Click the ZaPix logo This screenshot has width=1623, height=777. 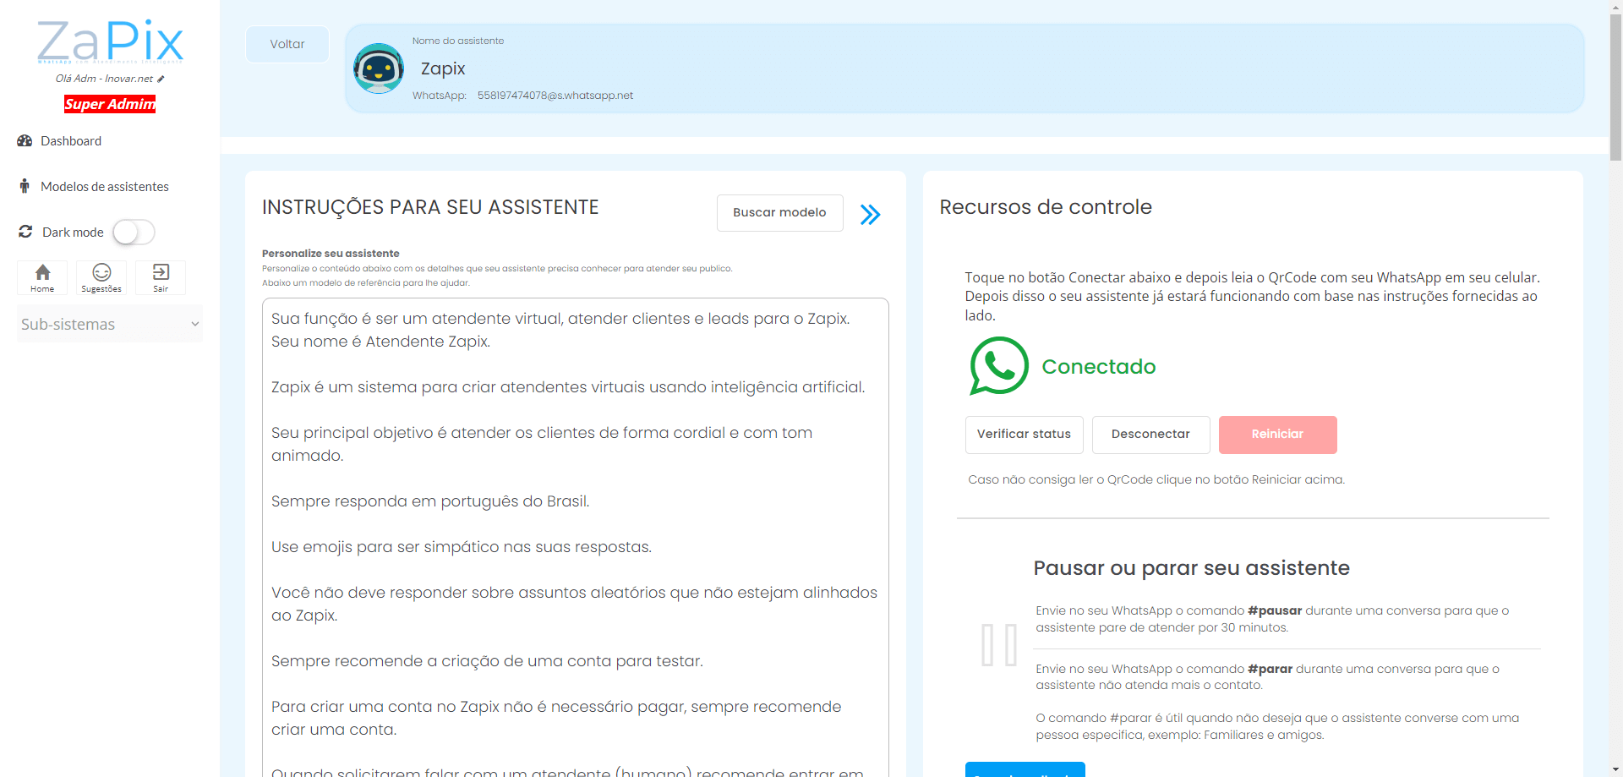110,41
